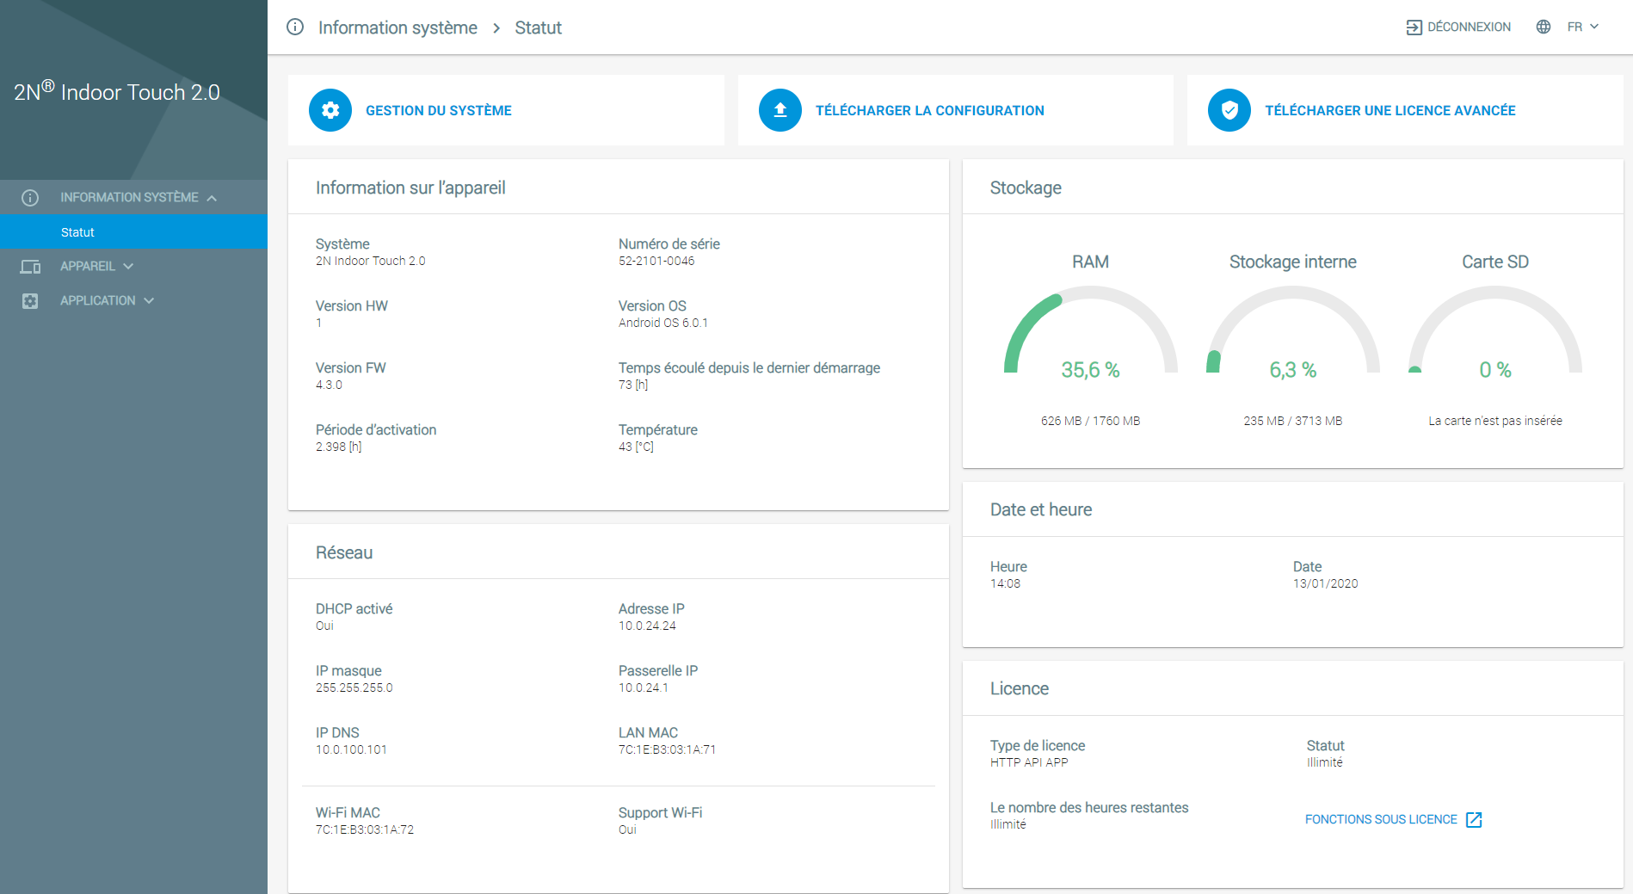The width and height of the screenshot is (1633, 894).
Task: Click the time value 14:08
Action: (1005, 583)
